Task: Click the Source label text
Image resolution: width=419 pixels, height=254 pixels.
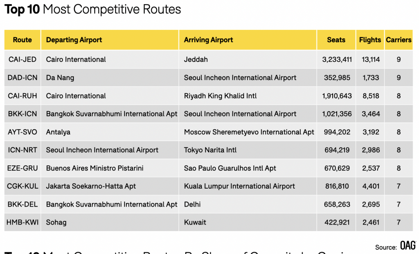Action: pyautogui.click(x=386, y=247)
